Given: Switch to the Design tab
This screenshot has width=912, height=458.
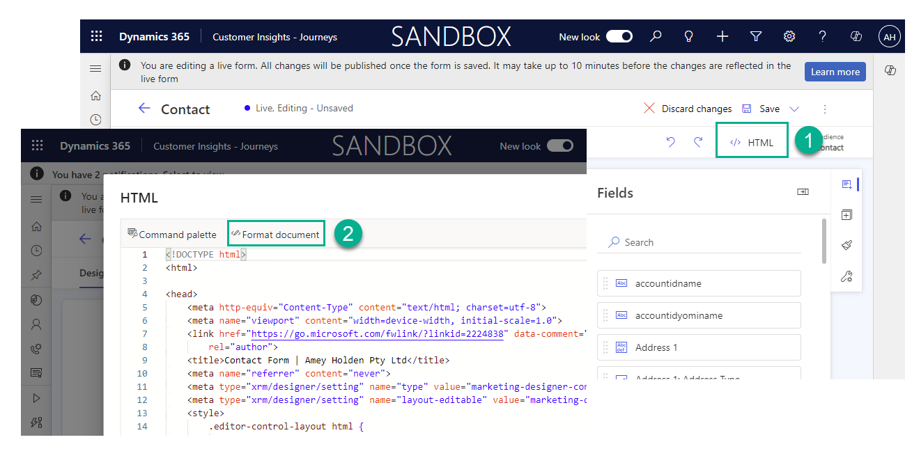Looking at the screenshot, I should click(x=93, y=273).
